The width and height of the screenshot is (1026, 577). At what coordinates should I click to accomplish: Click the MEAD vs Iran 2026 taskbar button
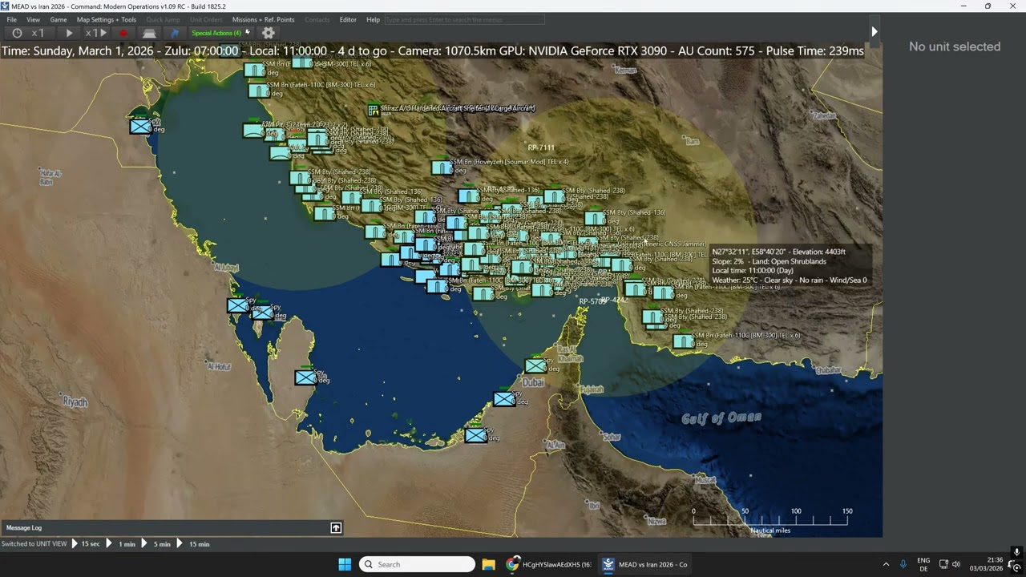tap(645, 564)
